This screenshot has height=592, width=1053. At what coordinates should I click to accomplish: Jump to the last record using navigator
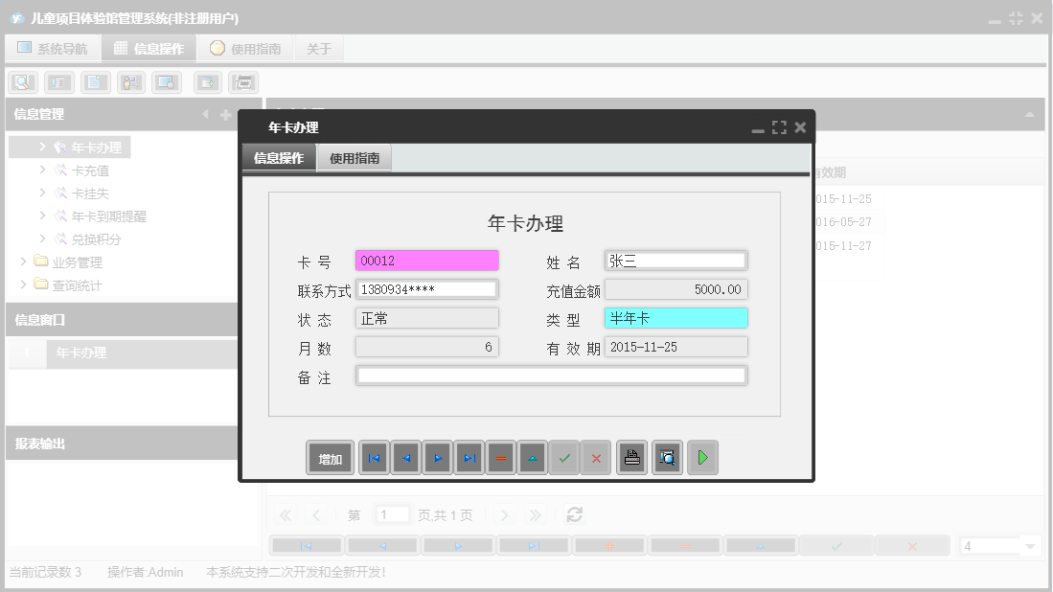469,457
